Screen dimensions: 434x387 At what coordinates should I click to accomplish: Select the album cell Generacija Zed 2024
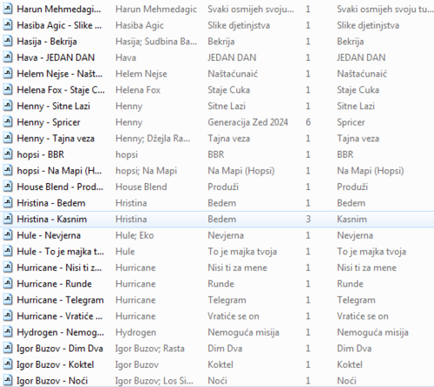pyautogui.click(x=248, y=122)
